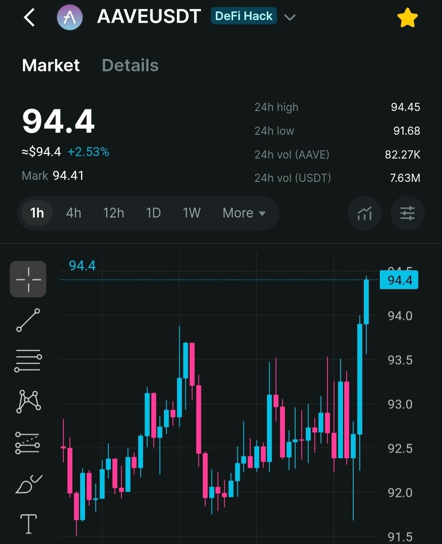The height and width of the screenshot is (544, 442).
Task: Click the 24h vol (USDT) value 7.63M
Action: point(405,178)
